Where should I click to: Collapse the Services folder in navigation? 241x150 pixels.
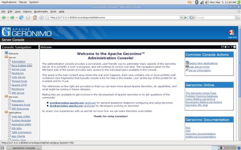pos(6,97)
